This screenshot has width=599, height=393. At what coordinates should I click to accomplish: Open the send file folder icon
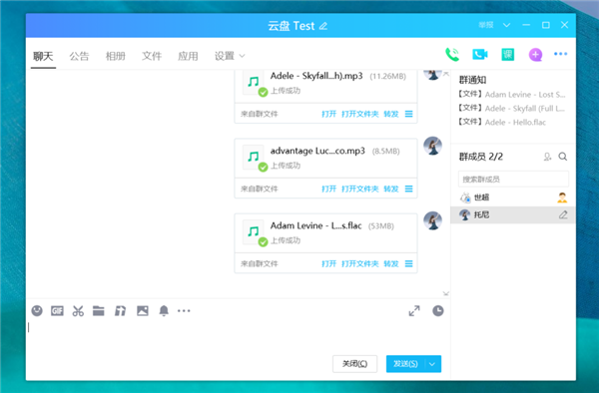click(x=99, y=311)
